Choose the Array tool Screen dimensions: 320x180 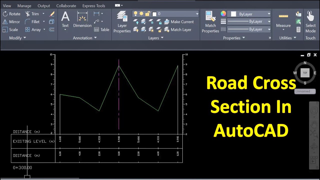tap(33, 29)
